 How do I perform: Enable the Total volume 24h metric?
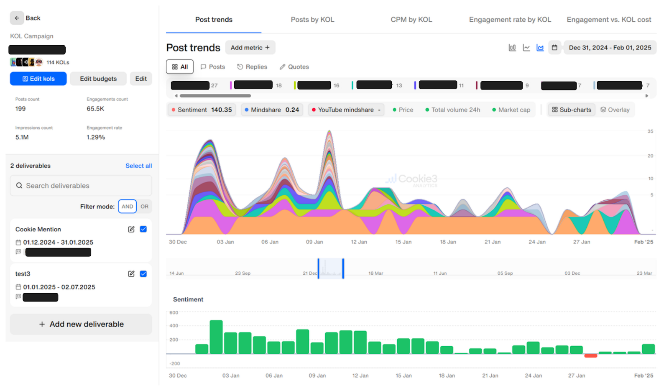coord(453,110)
